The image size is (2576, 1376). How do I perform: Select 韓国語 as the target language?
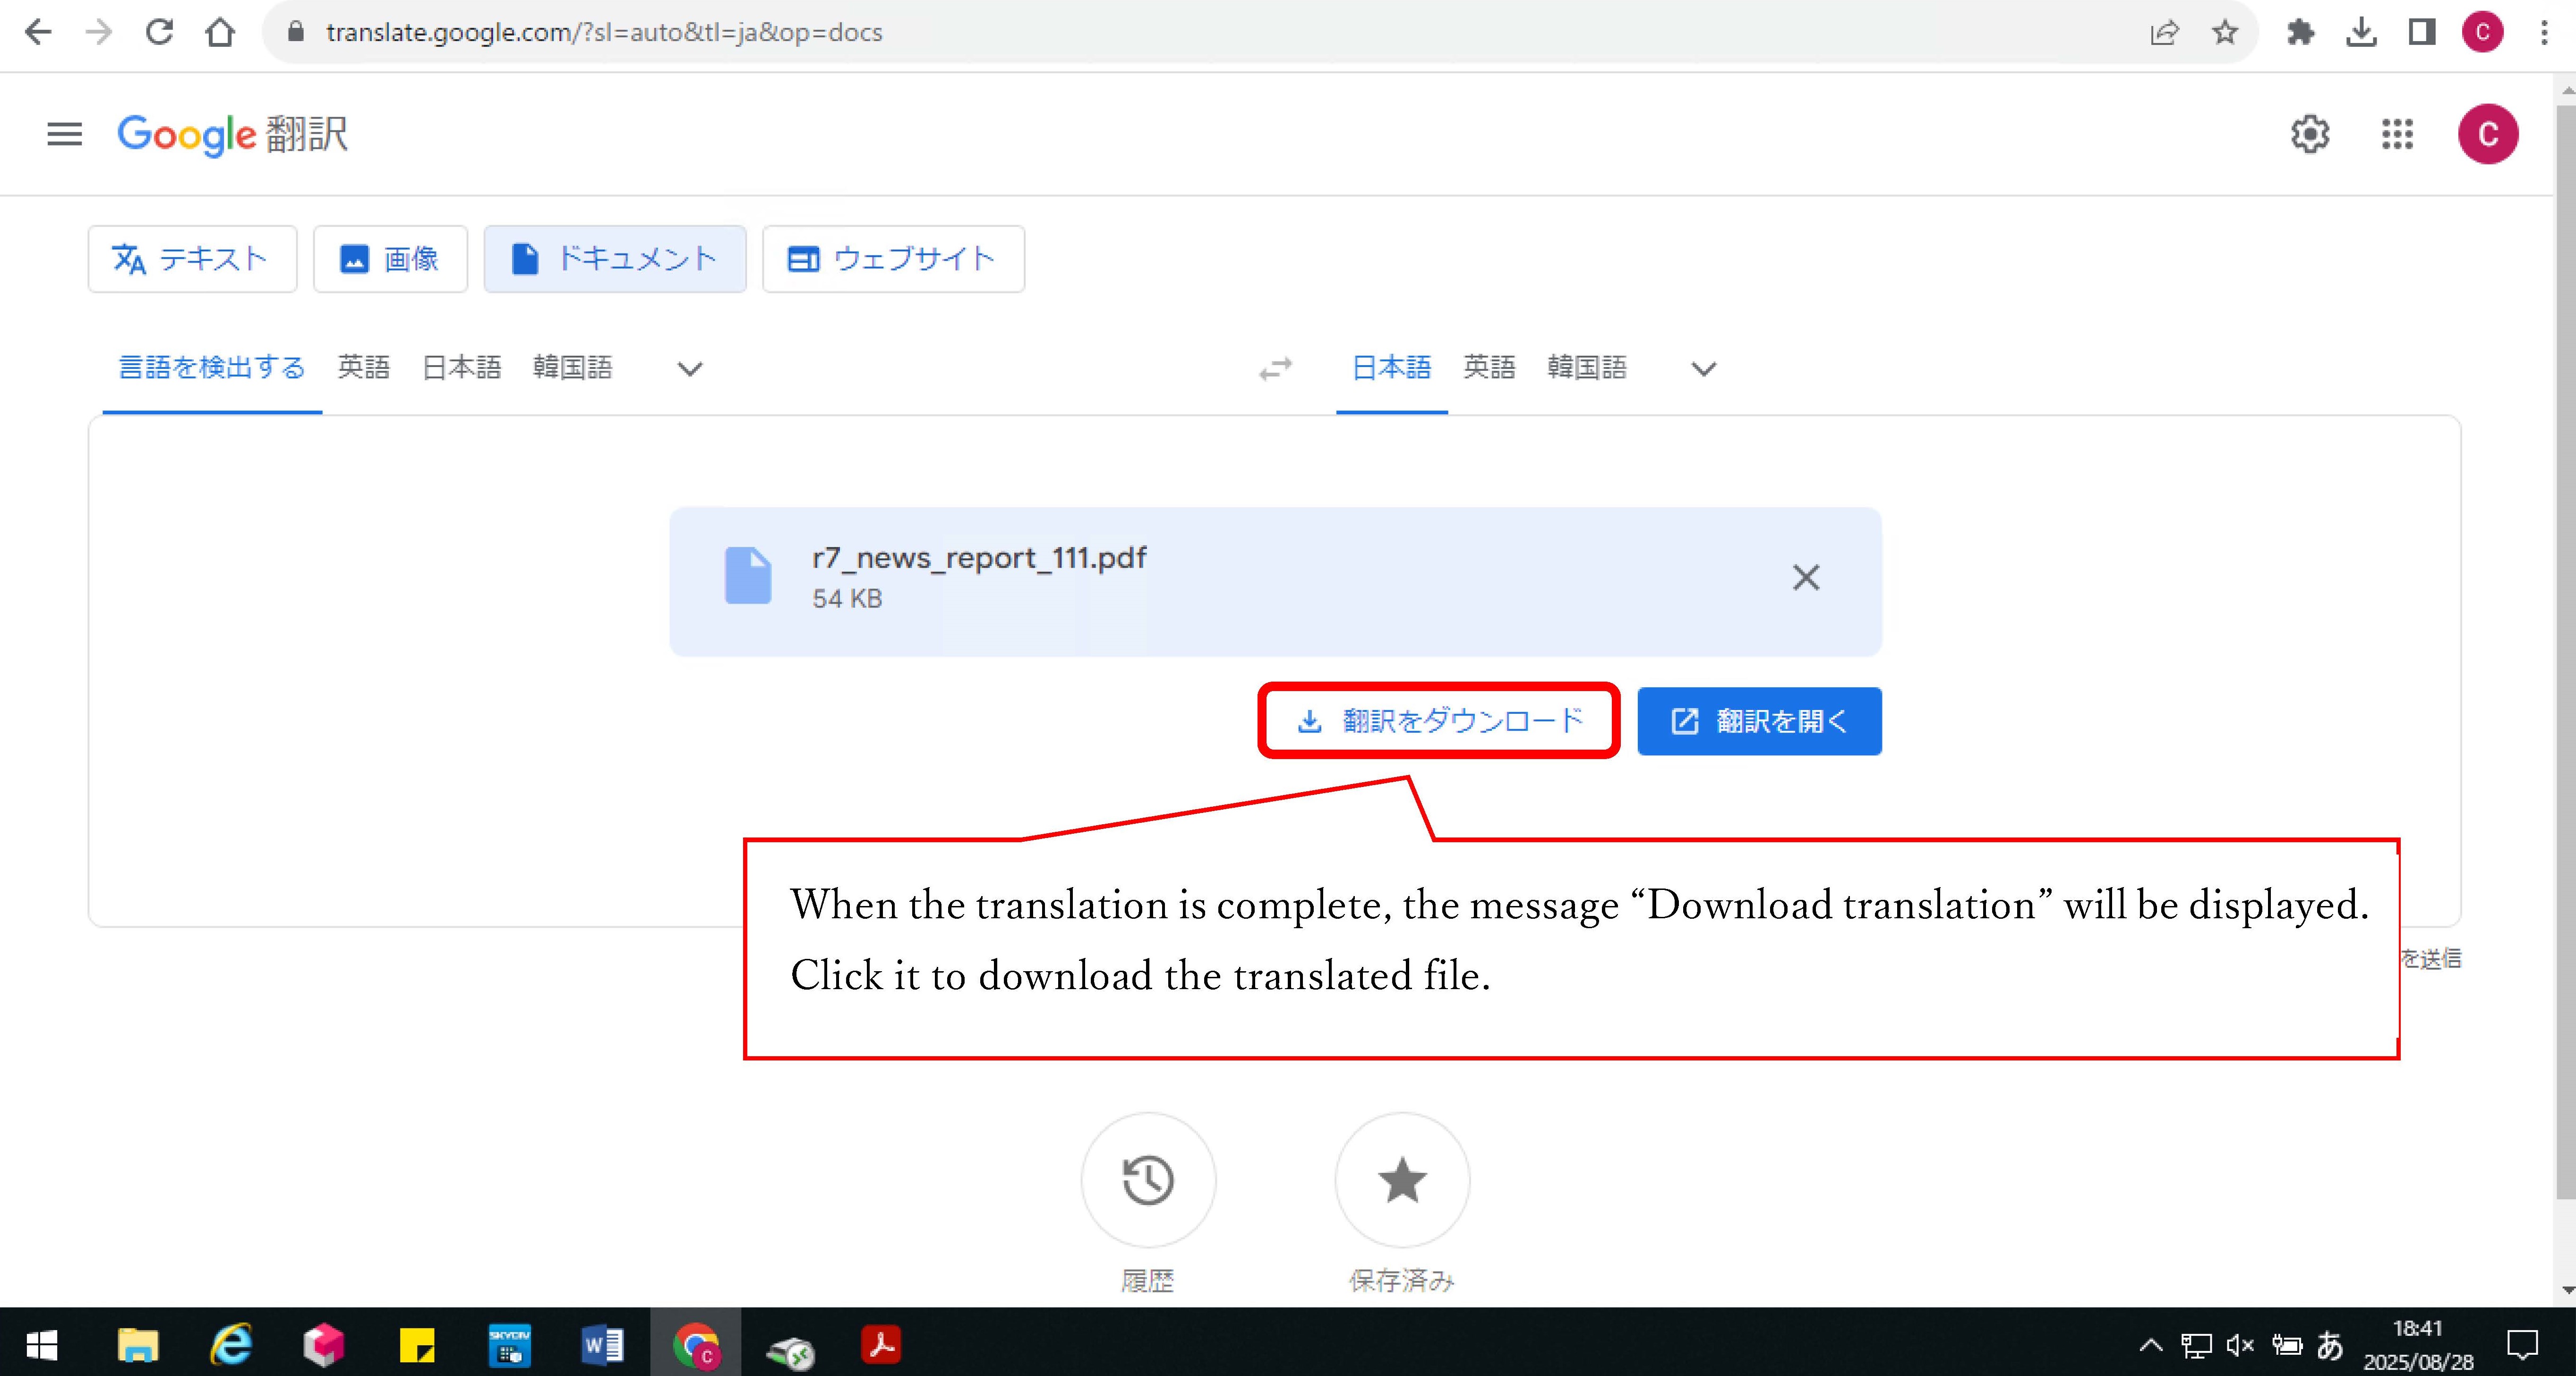pos(1586,368)
